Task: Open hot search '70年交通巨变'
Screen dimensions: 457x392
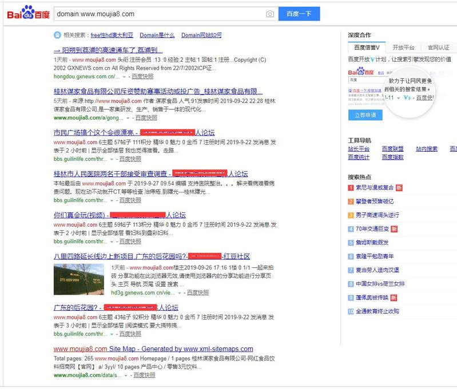Action: 372,229
